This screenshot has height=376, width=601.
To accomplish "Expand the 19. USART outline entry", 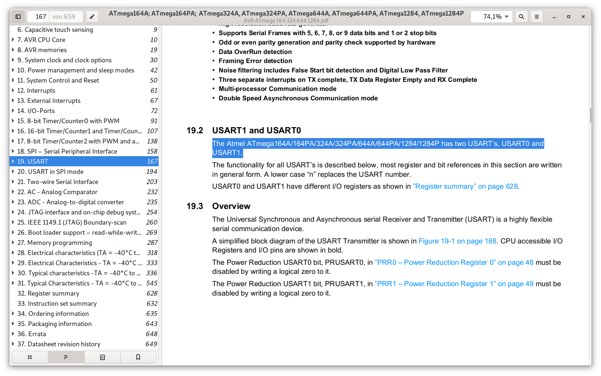I will (13, 162).
